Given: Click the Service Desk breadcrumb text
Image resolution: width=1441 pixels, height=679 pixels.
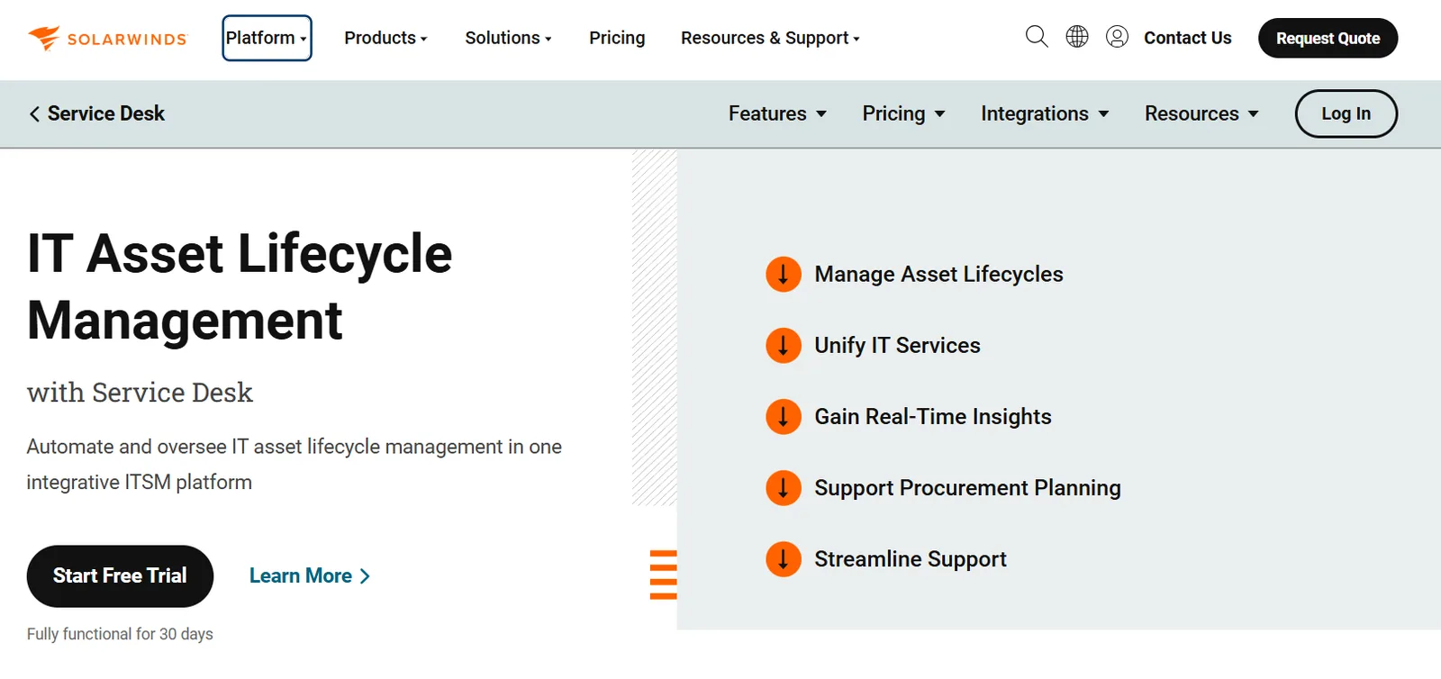Looking at the screenshot, I should (x=106, y=113).
